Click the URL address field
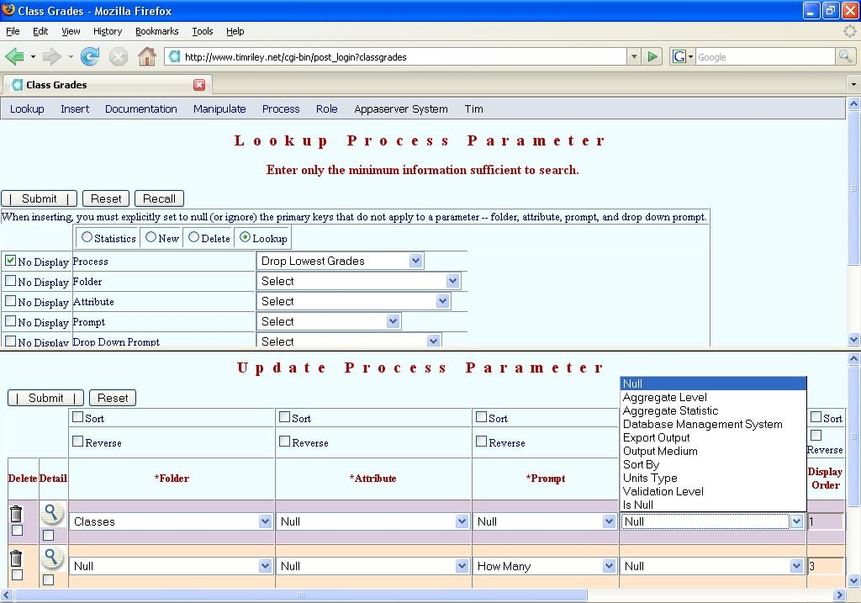861x603 pixels. click(404, 56)
